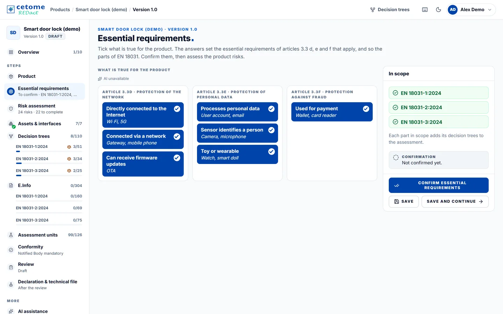Open the Alex Demo account dropdown
This screenshot has height=314, width=503.
coord(471,10)
